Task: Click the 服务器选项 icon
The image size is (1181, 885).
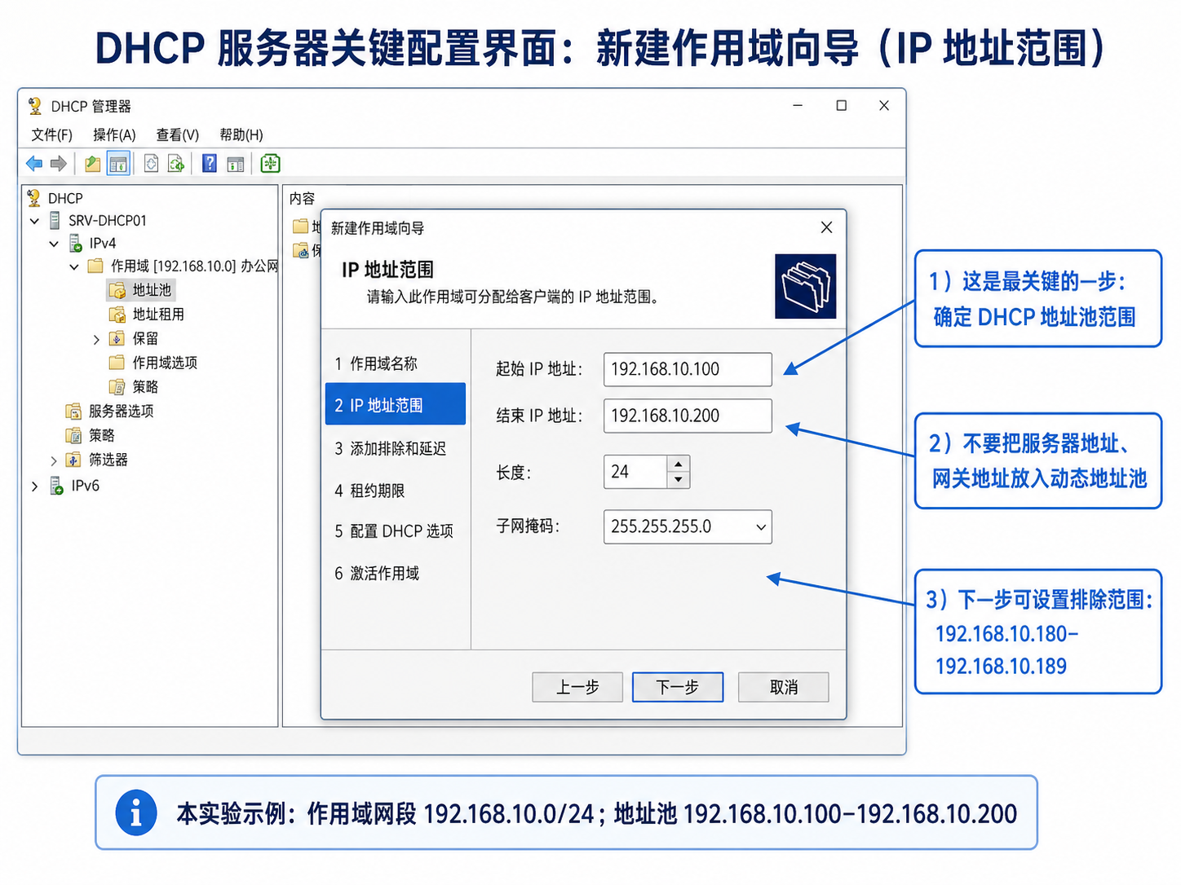Action: (73, 411)
